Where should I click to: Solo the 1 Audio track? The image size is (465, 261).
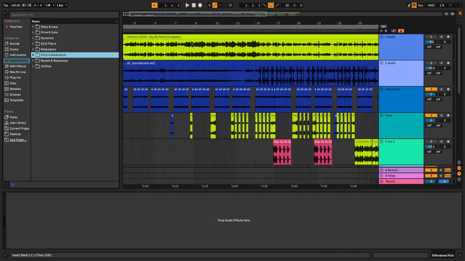click(x=441, y=37)
